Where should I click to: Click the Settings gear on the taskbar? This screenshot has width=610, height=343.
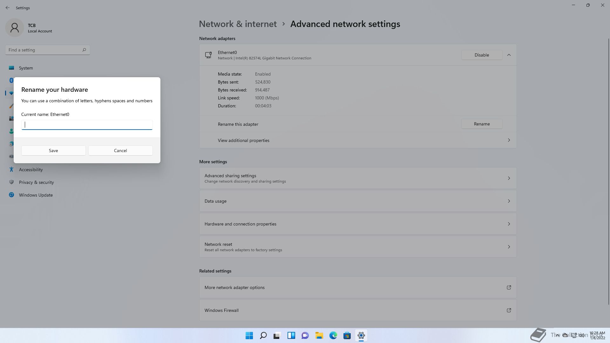tap(361, 335)
